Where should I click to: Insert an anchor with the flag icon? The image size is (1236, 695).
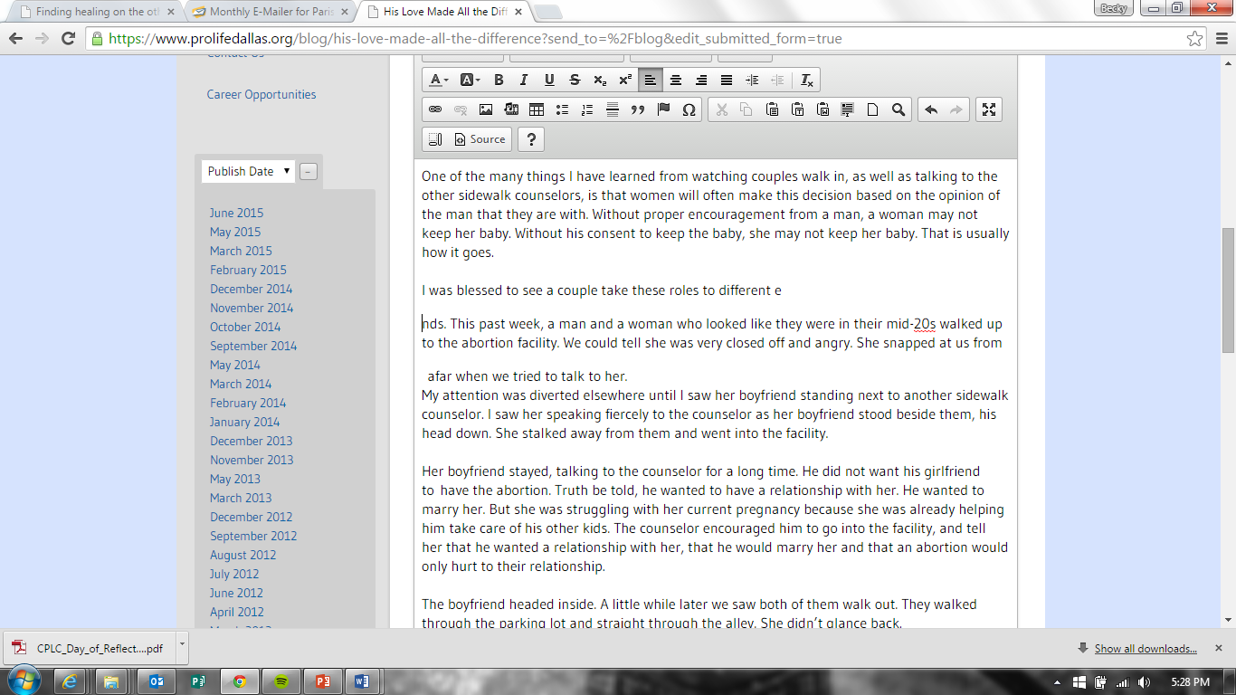pos(663,109)
